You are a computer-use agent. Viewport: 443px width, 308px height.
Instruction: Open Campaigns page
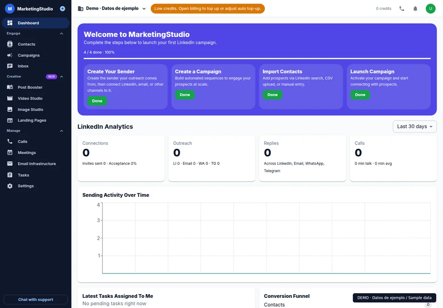tap(36, 55)
